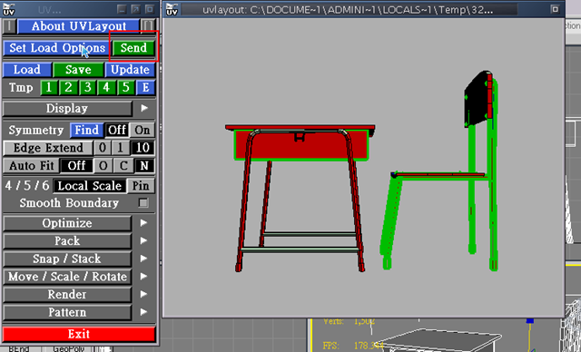
Task: Click the Local Scale button
Action: tap(90, 185)
